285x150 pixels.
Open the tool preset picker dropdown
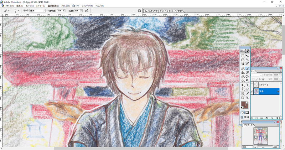[x=9, y=11]
